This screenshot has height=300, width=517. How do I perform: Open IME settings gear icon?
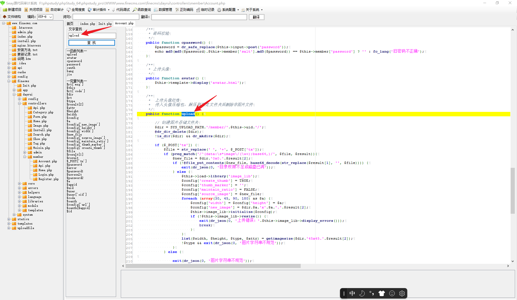[x=402, y=293]
